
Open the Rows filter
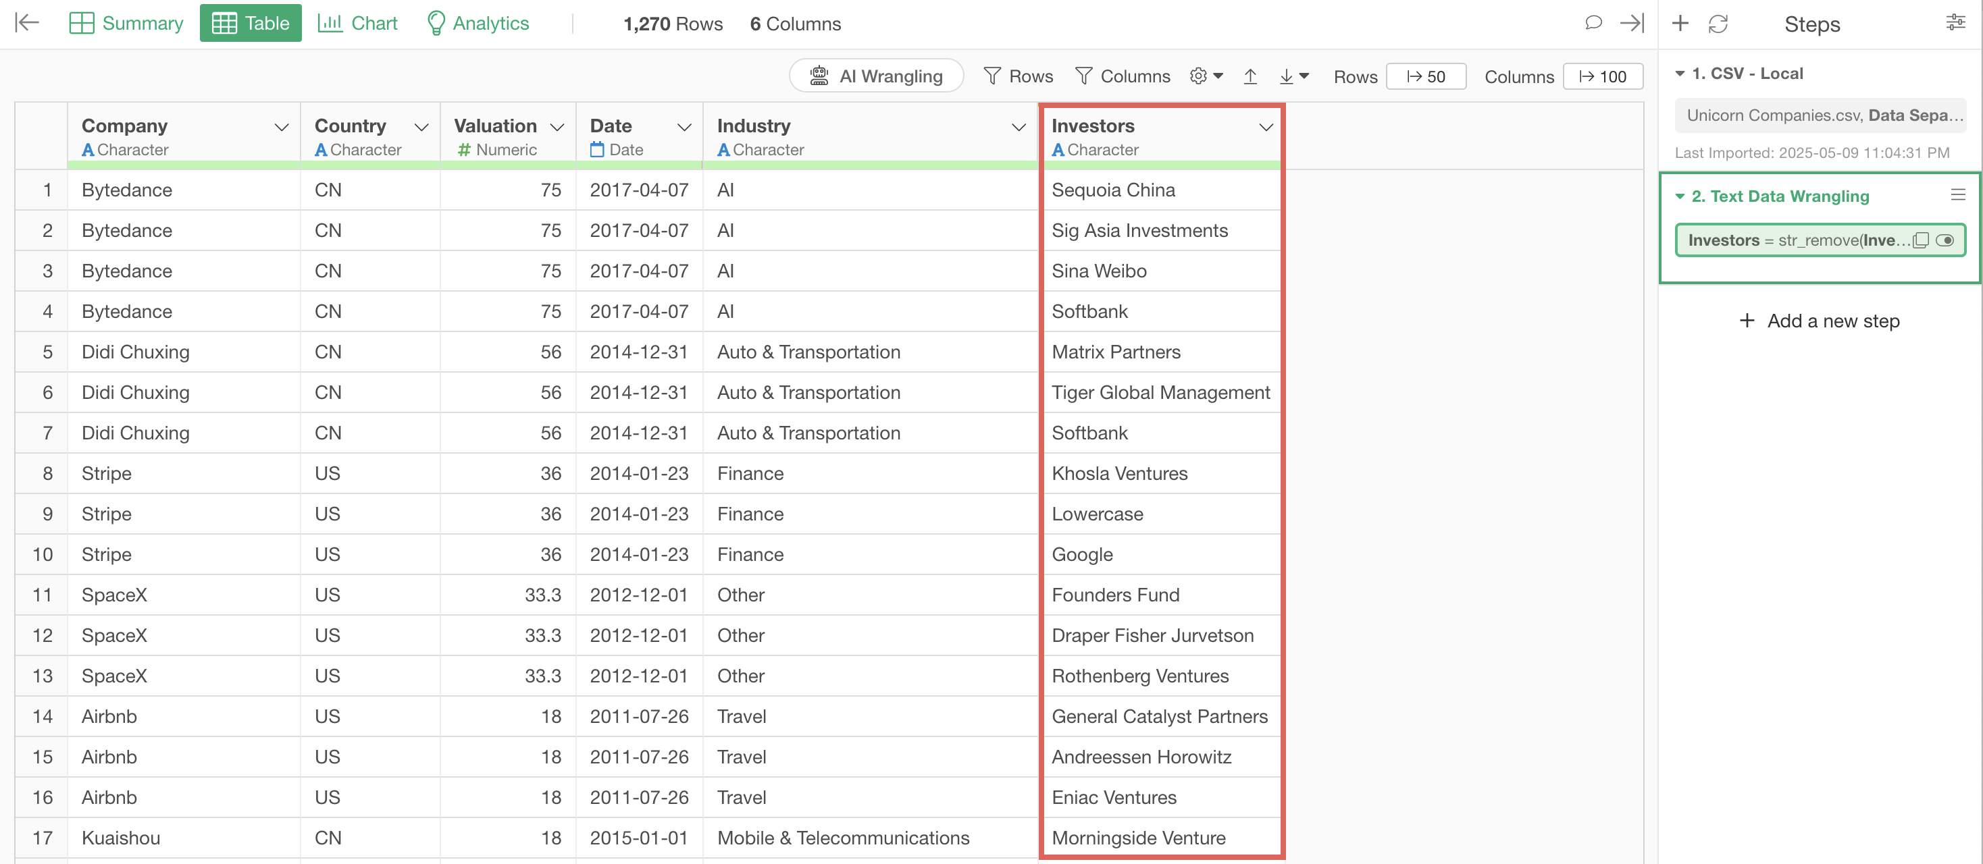1018,76
